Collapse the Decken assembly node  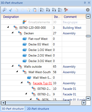click(13, 32)
